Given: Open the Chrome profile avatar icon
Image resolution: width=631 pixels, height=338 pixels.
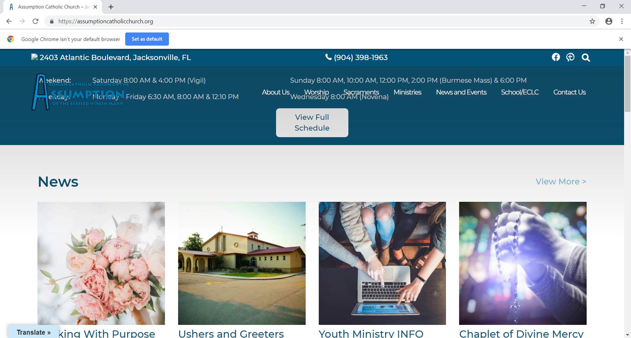Looking at the screenshot, I should pyautogui.click(x=609, y=21).
